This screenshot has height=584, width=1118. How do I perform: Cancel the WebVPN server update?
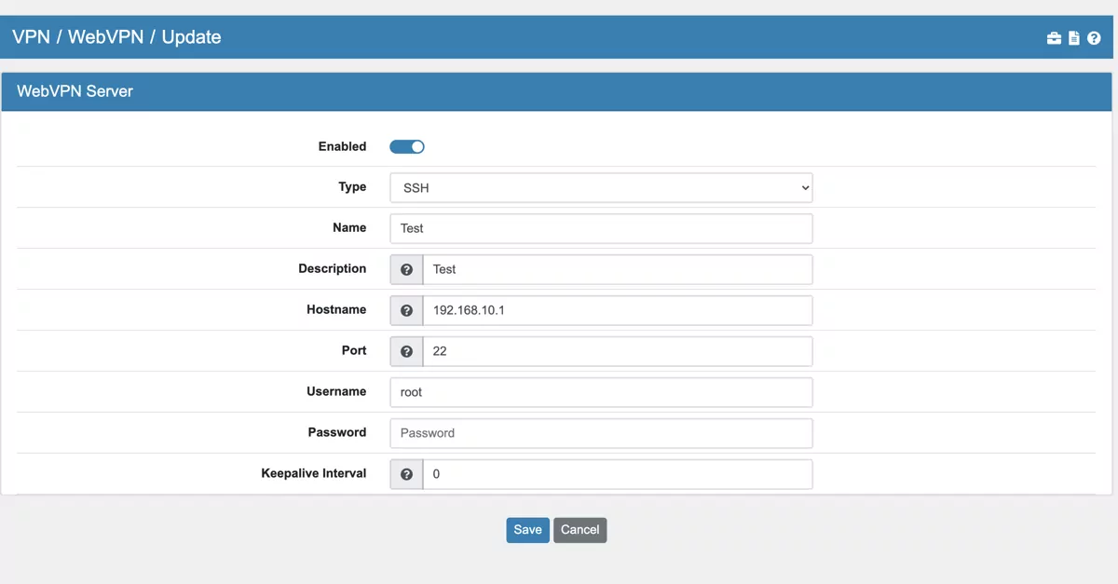point(579,529)
